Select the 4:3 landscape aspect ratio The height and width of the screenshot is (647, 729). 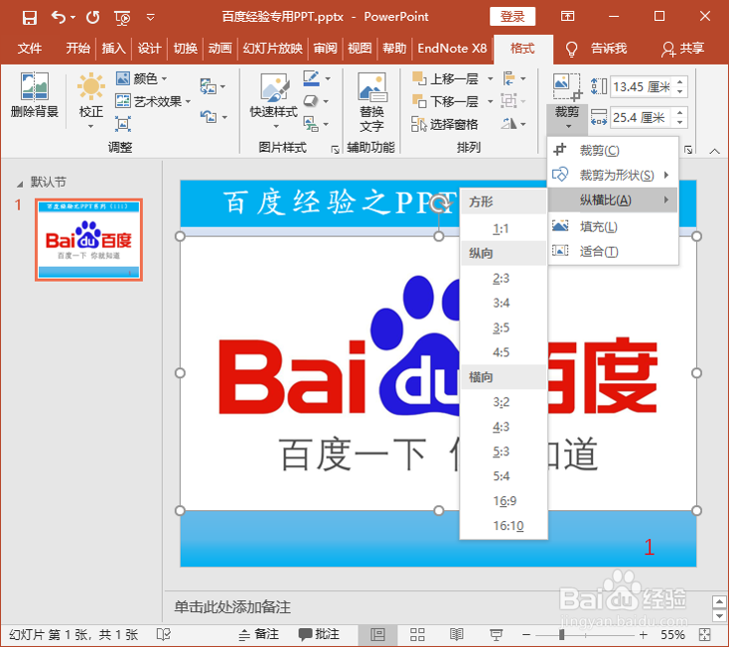[504, 427]
